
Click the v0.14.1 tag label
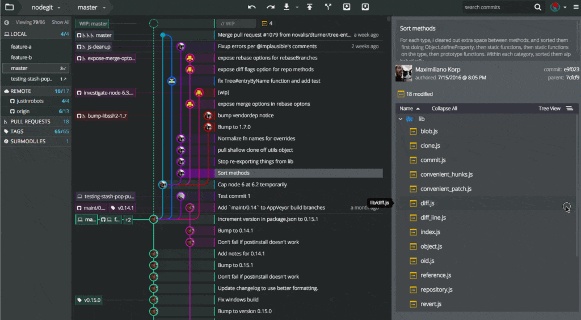click(x=123, y=208)
